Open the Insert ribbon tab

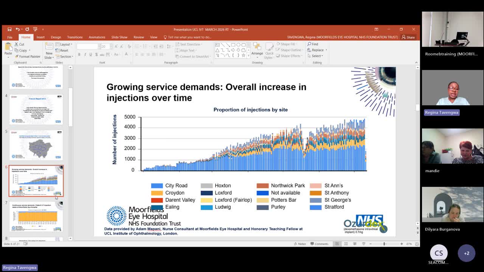pyautogui.click(x=40, y=37)
